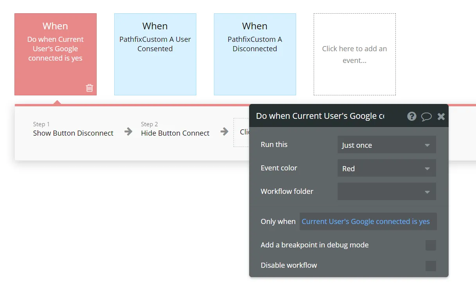476x308 pixels.
Task: Select the Run this label
Action: click(x=274, y=145)
